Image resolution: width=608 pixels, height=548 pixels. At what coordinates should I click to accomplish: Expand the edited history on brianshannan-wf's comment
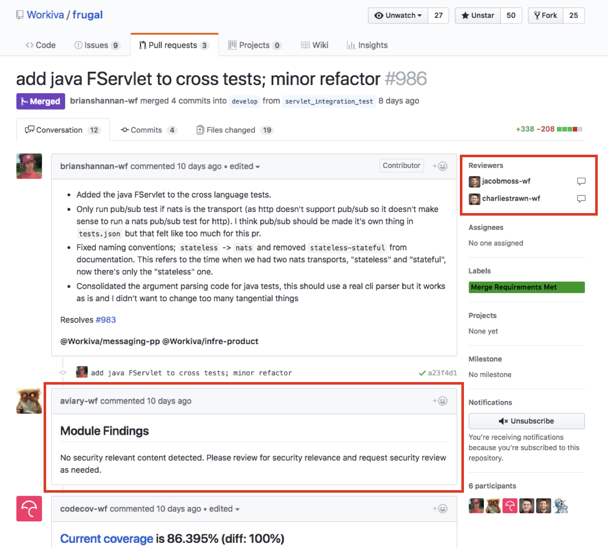click(245, 166)
